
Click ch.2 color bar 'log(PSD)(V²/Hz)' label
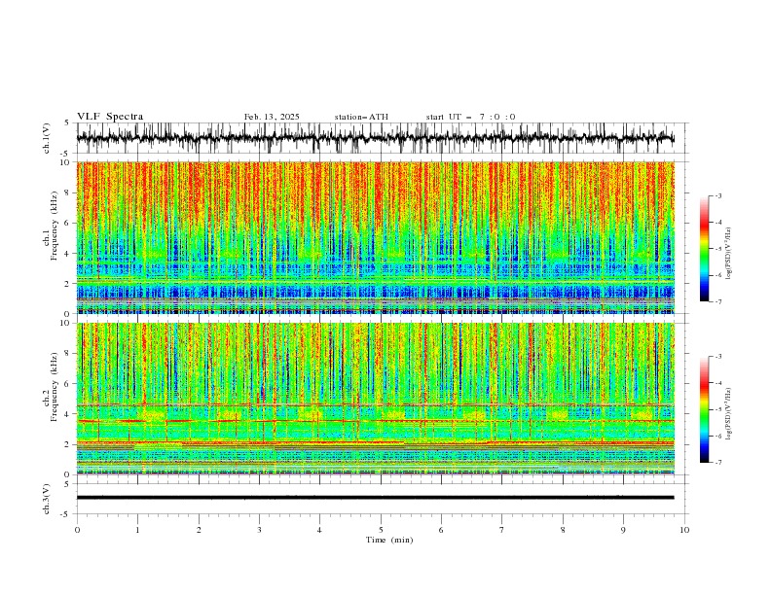point(729,414)
